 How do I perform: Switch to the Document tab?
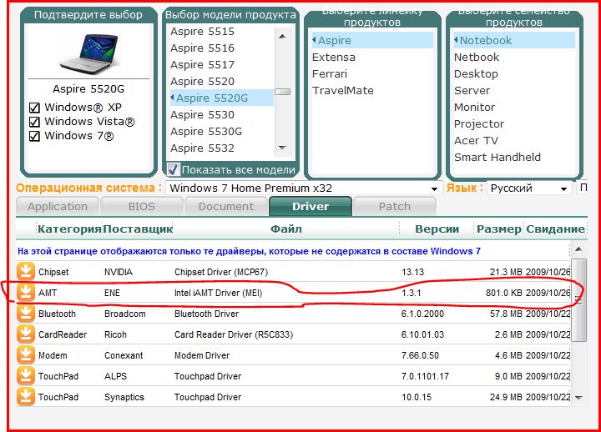click(x=226, y=207)
